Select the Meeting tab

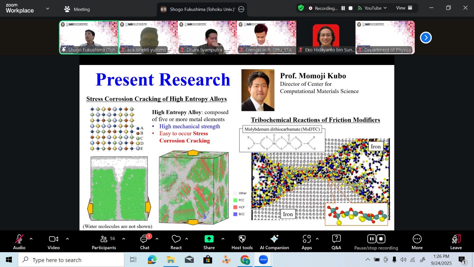pos(77,9)
